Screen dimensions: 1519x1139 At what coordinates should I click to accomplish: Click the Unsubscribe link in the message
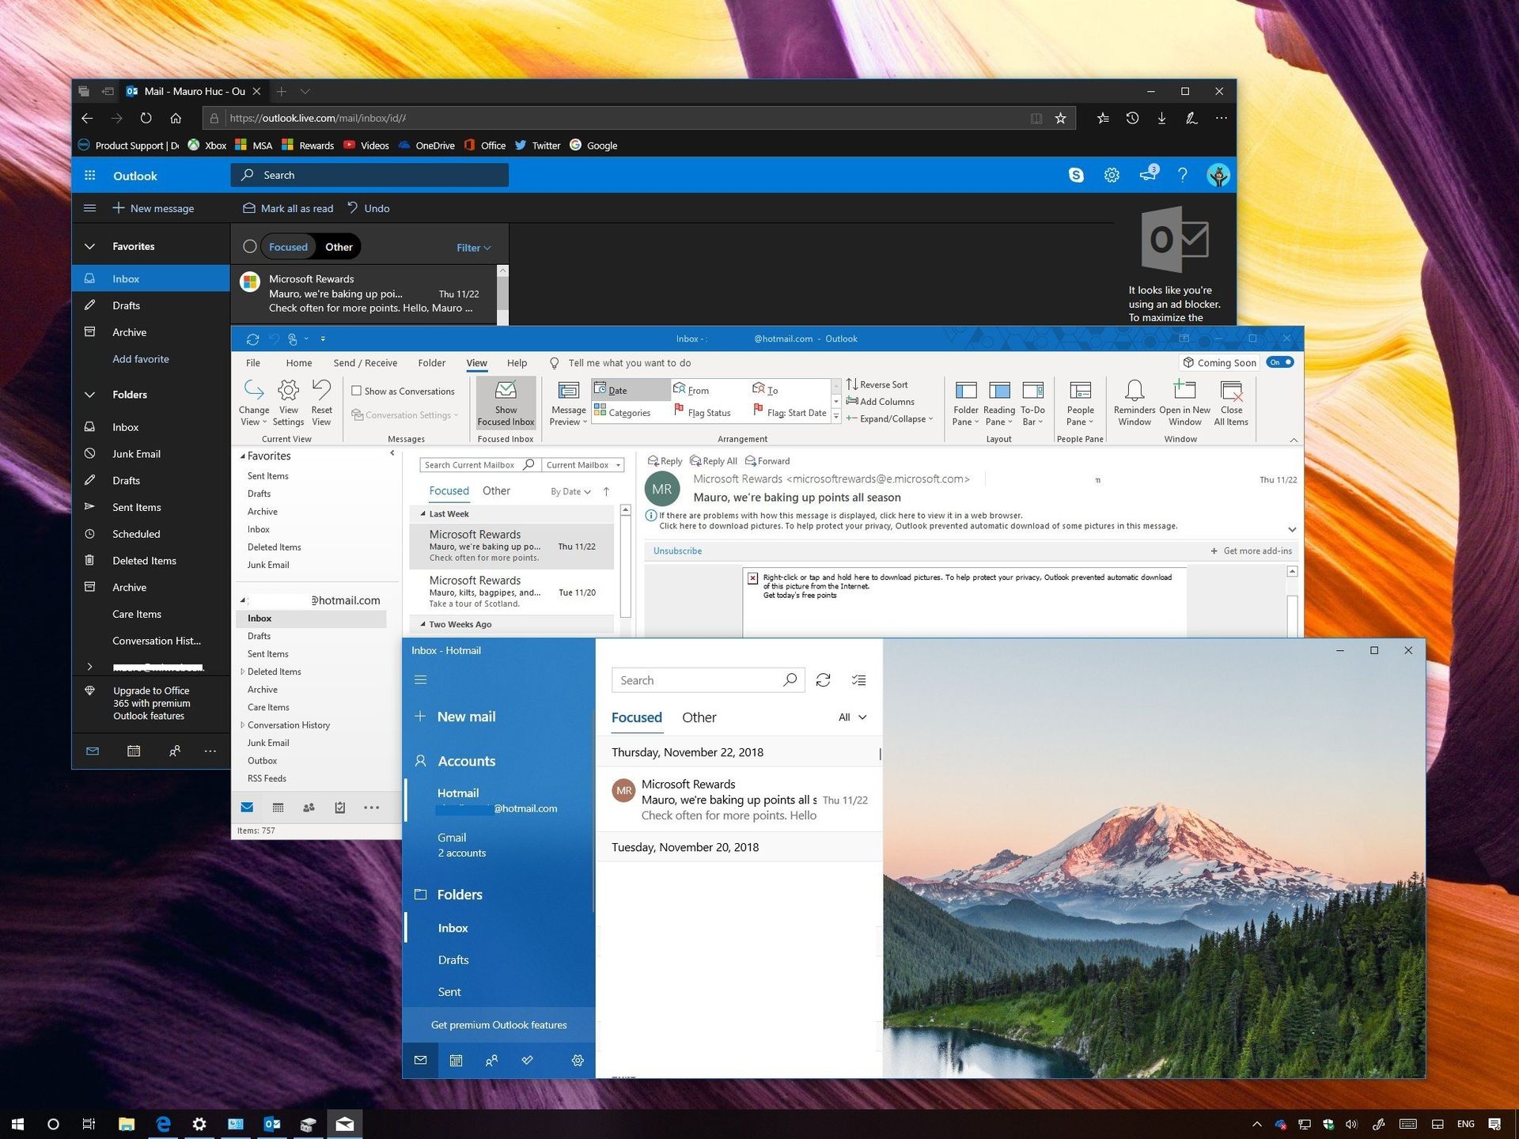pyautogui.click(x=676, y=551)
